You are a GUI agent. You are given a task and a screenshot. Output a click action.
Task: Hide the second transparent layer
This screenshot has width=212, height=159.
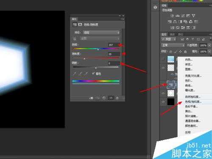coord(163,68)
